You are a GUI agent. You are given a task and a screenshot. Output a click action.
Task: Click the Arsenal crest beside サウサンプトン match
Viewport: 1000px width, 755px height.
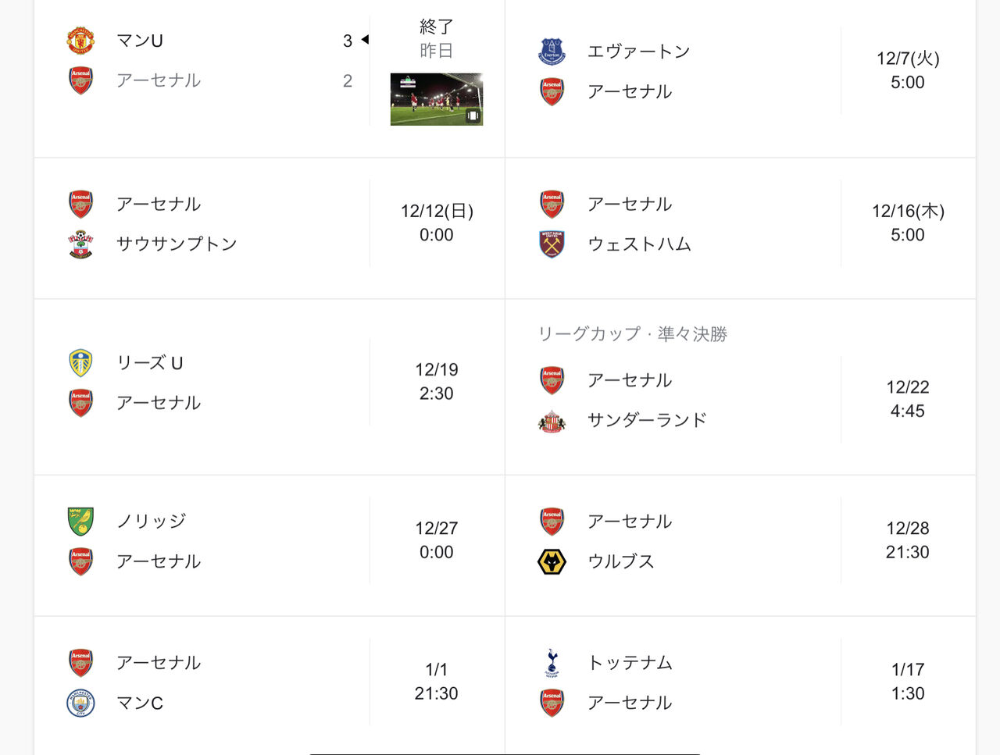tap(80, 203)
